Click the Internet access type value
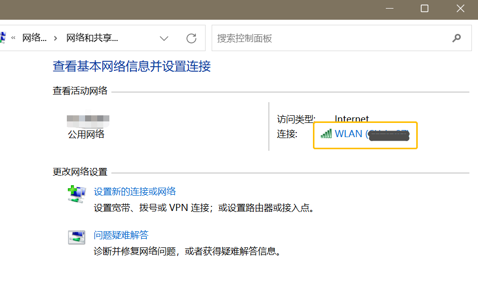The height and width of the screenshot is (301, 478). tap(352, 119)
